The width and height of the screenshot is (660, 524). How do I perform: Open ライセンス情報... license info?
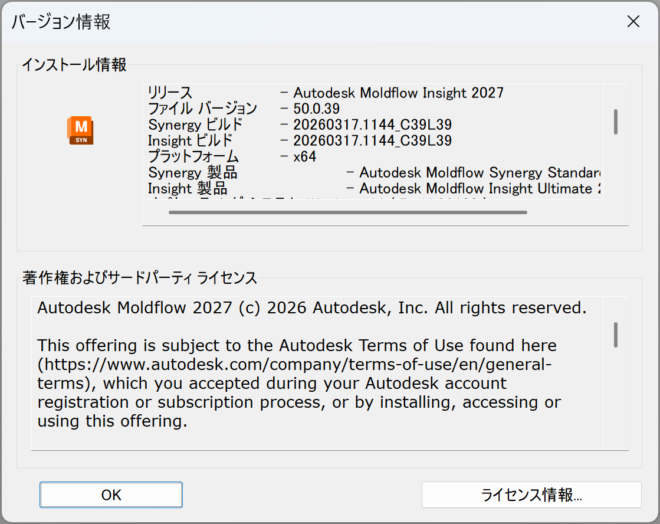[x=531, y=495]
